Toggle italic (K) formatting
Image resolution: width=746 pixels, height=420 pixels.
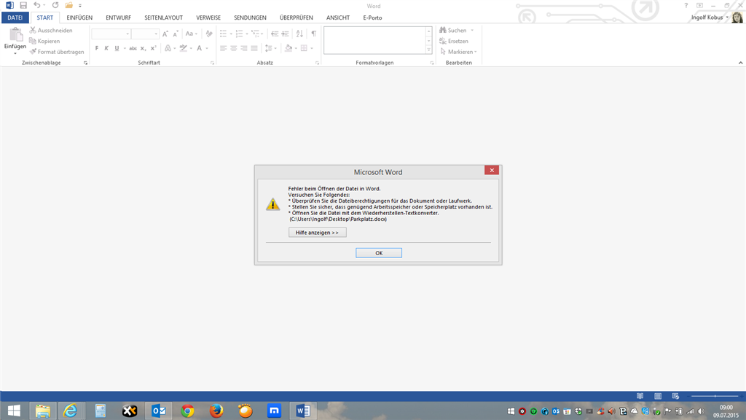point(106,48)
